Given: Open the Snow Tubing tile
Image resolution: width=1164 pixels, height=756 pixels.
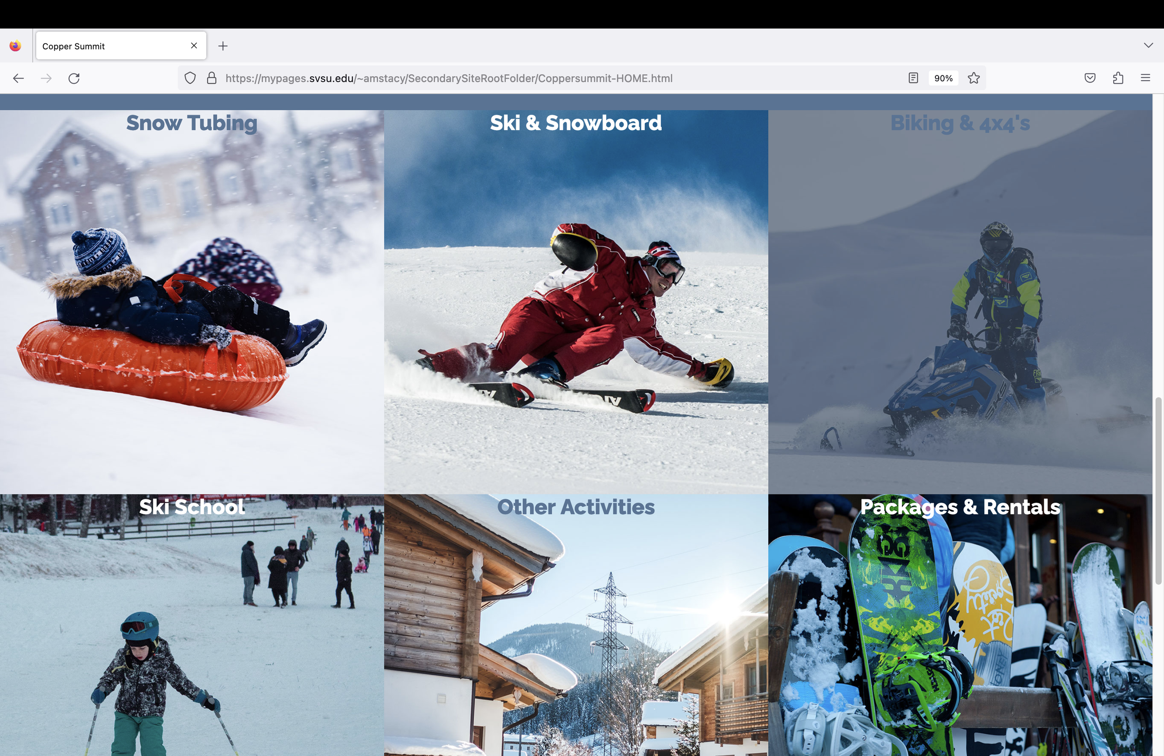Looking at the screenshot, I should pos(192,302).
